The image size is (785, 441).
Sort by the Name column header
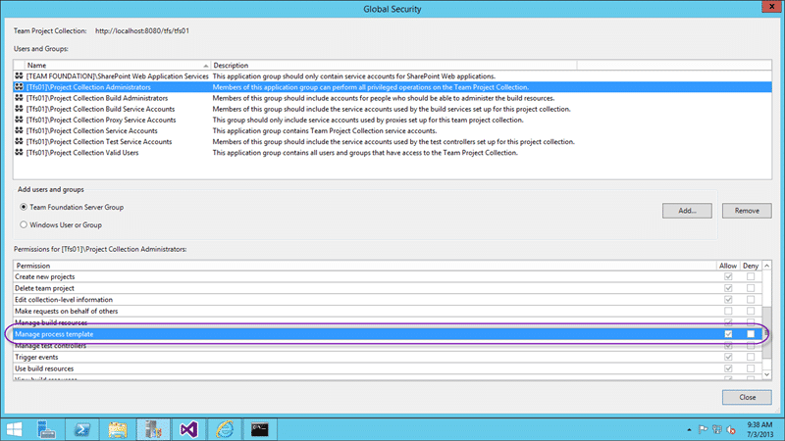click(x=117, y=65)
